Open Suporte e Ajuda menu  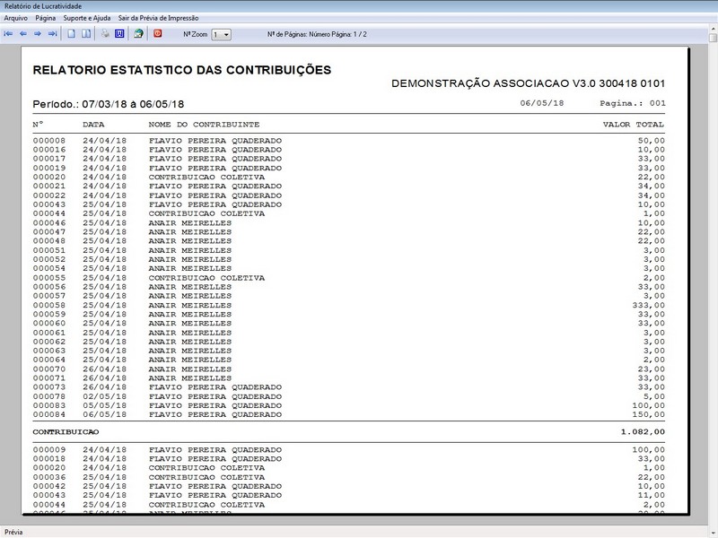point(87,18)
